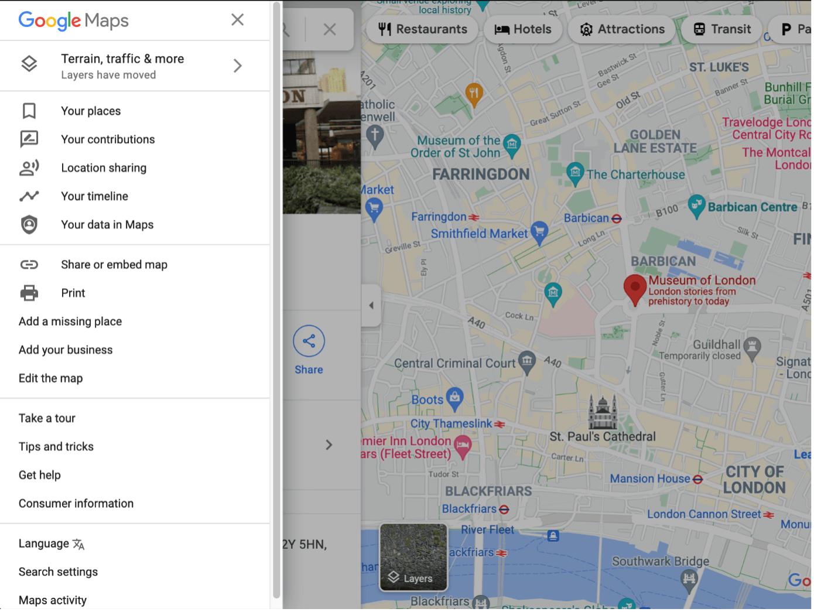Image resolution: width=814 pixels, height=612 pixels.
Task: Select the Restaurants filter icon
Action: [x=385, y=29]
